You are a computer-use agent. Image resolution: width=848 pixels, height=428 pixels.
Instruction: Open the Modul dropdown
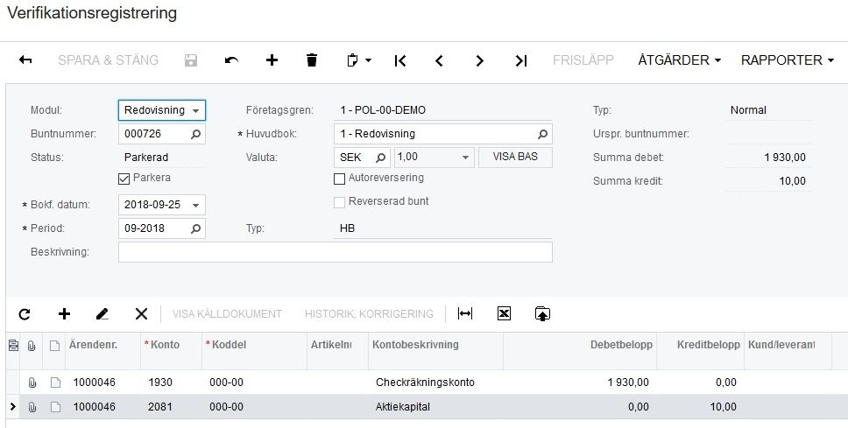pyautogui.click(x=162, y=110)
